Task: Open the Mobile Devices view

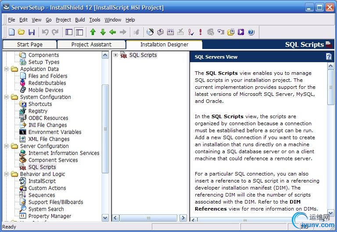Action: tap(46, 90)
